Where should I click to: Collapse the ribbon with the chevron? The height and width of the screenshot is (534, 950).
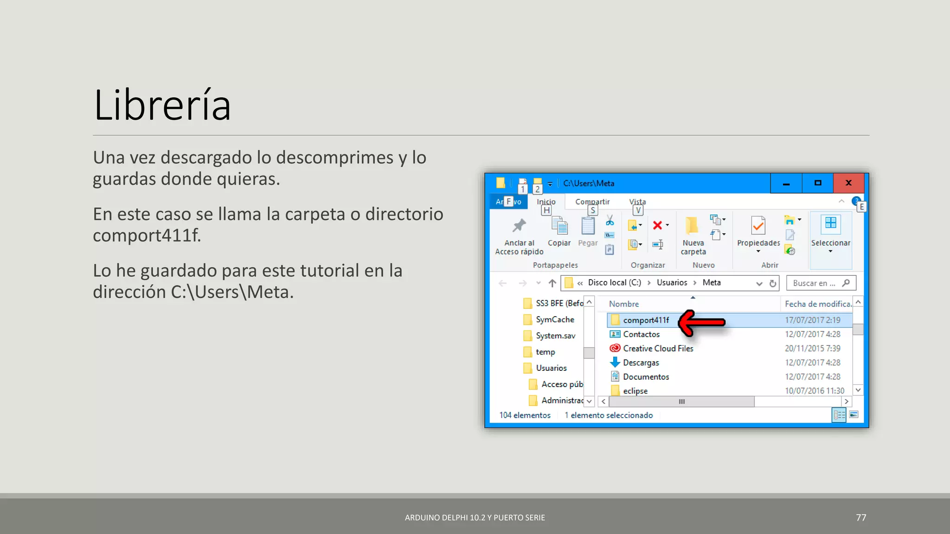tap(841, 201)
